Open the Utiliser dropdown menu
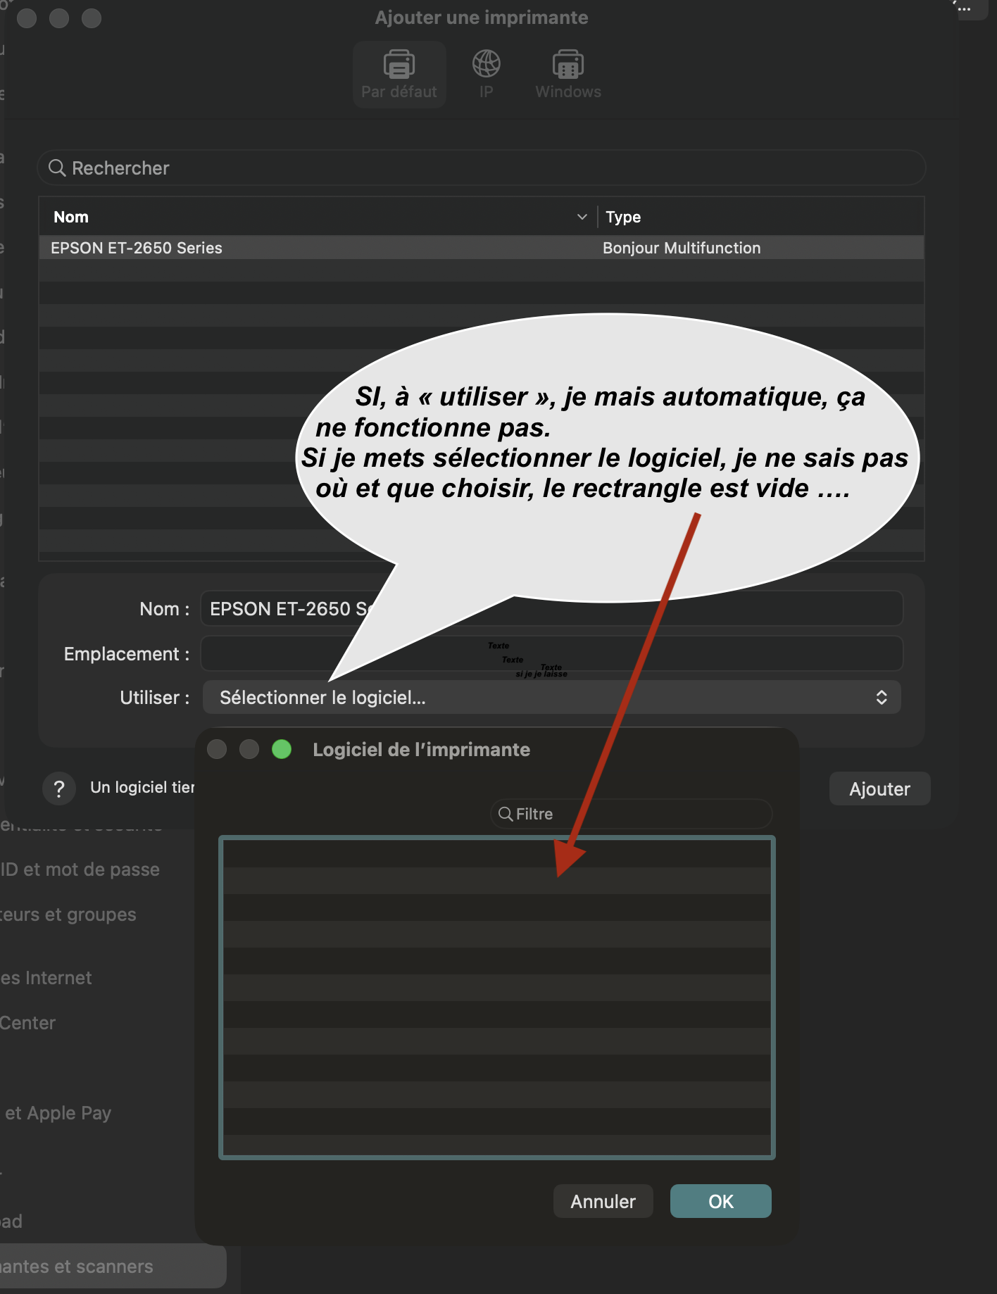 pyautogui.click(x=551, y=697)
